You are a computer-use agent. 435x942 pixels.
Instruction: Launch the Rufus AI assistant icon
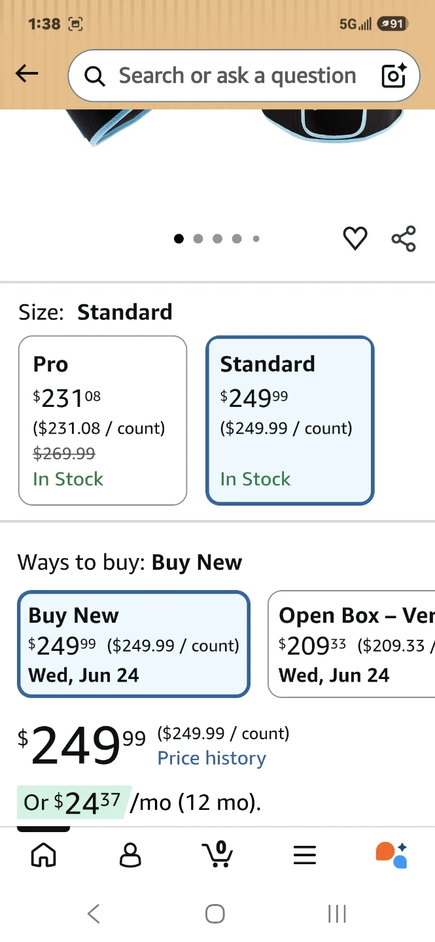[391, 854]
